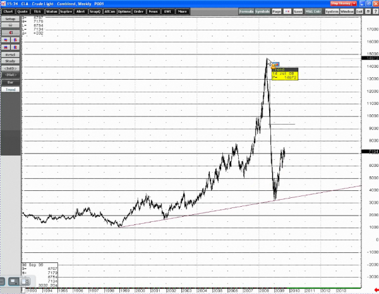Click the help question mark icon
This screenshot has width=379, height=294.
click(x=375, y=11)
